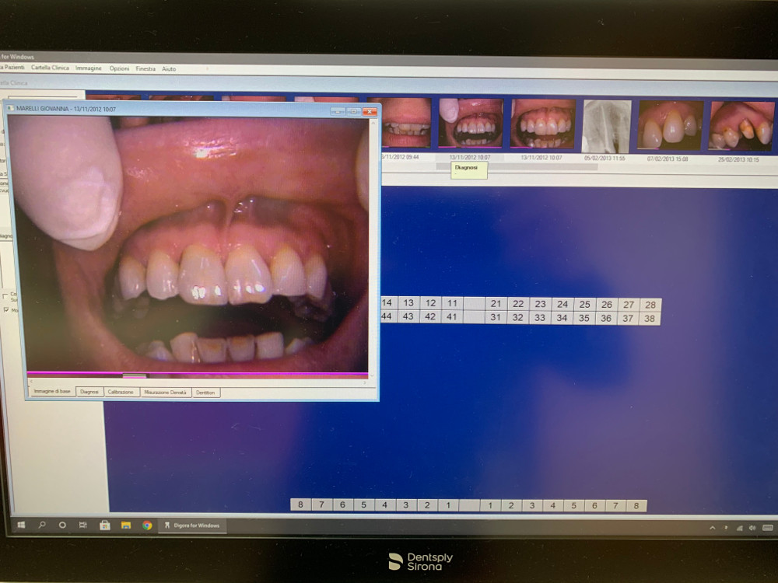Open the Opzioni menu

[119, 68]
